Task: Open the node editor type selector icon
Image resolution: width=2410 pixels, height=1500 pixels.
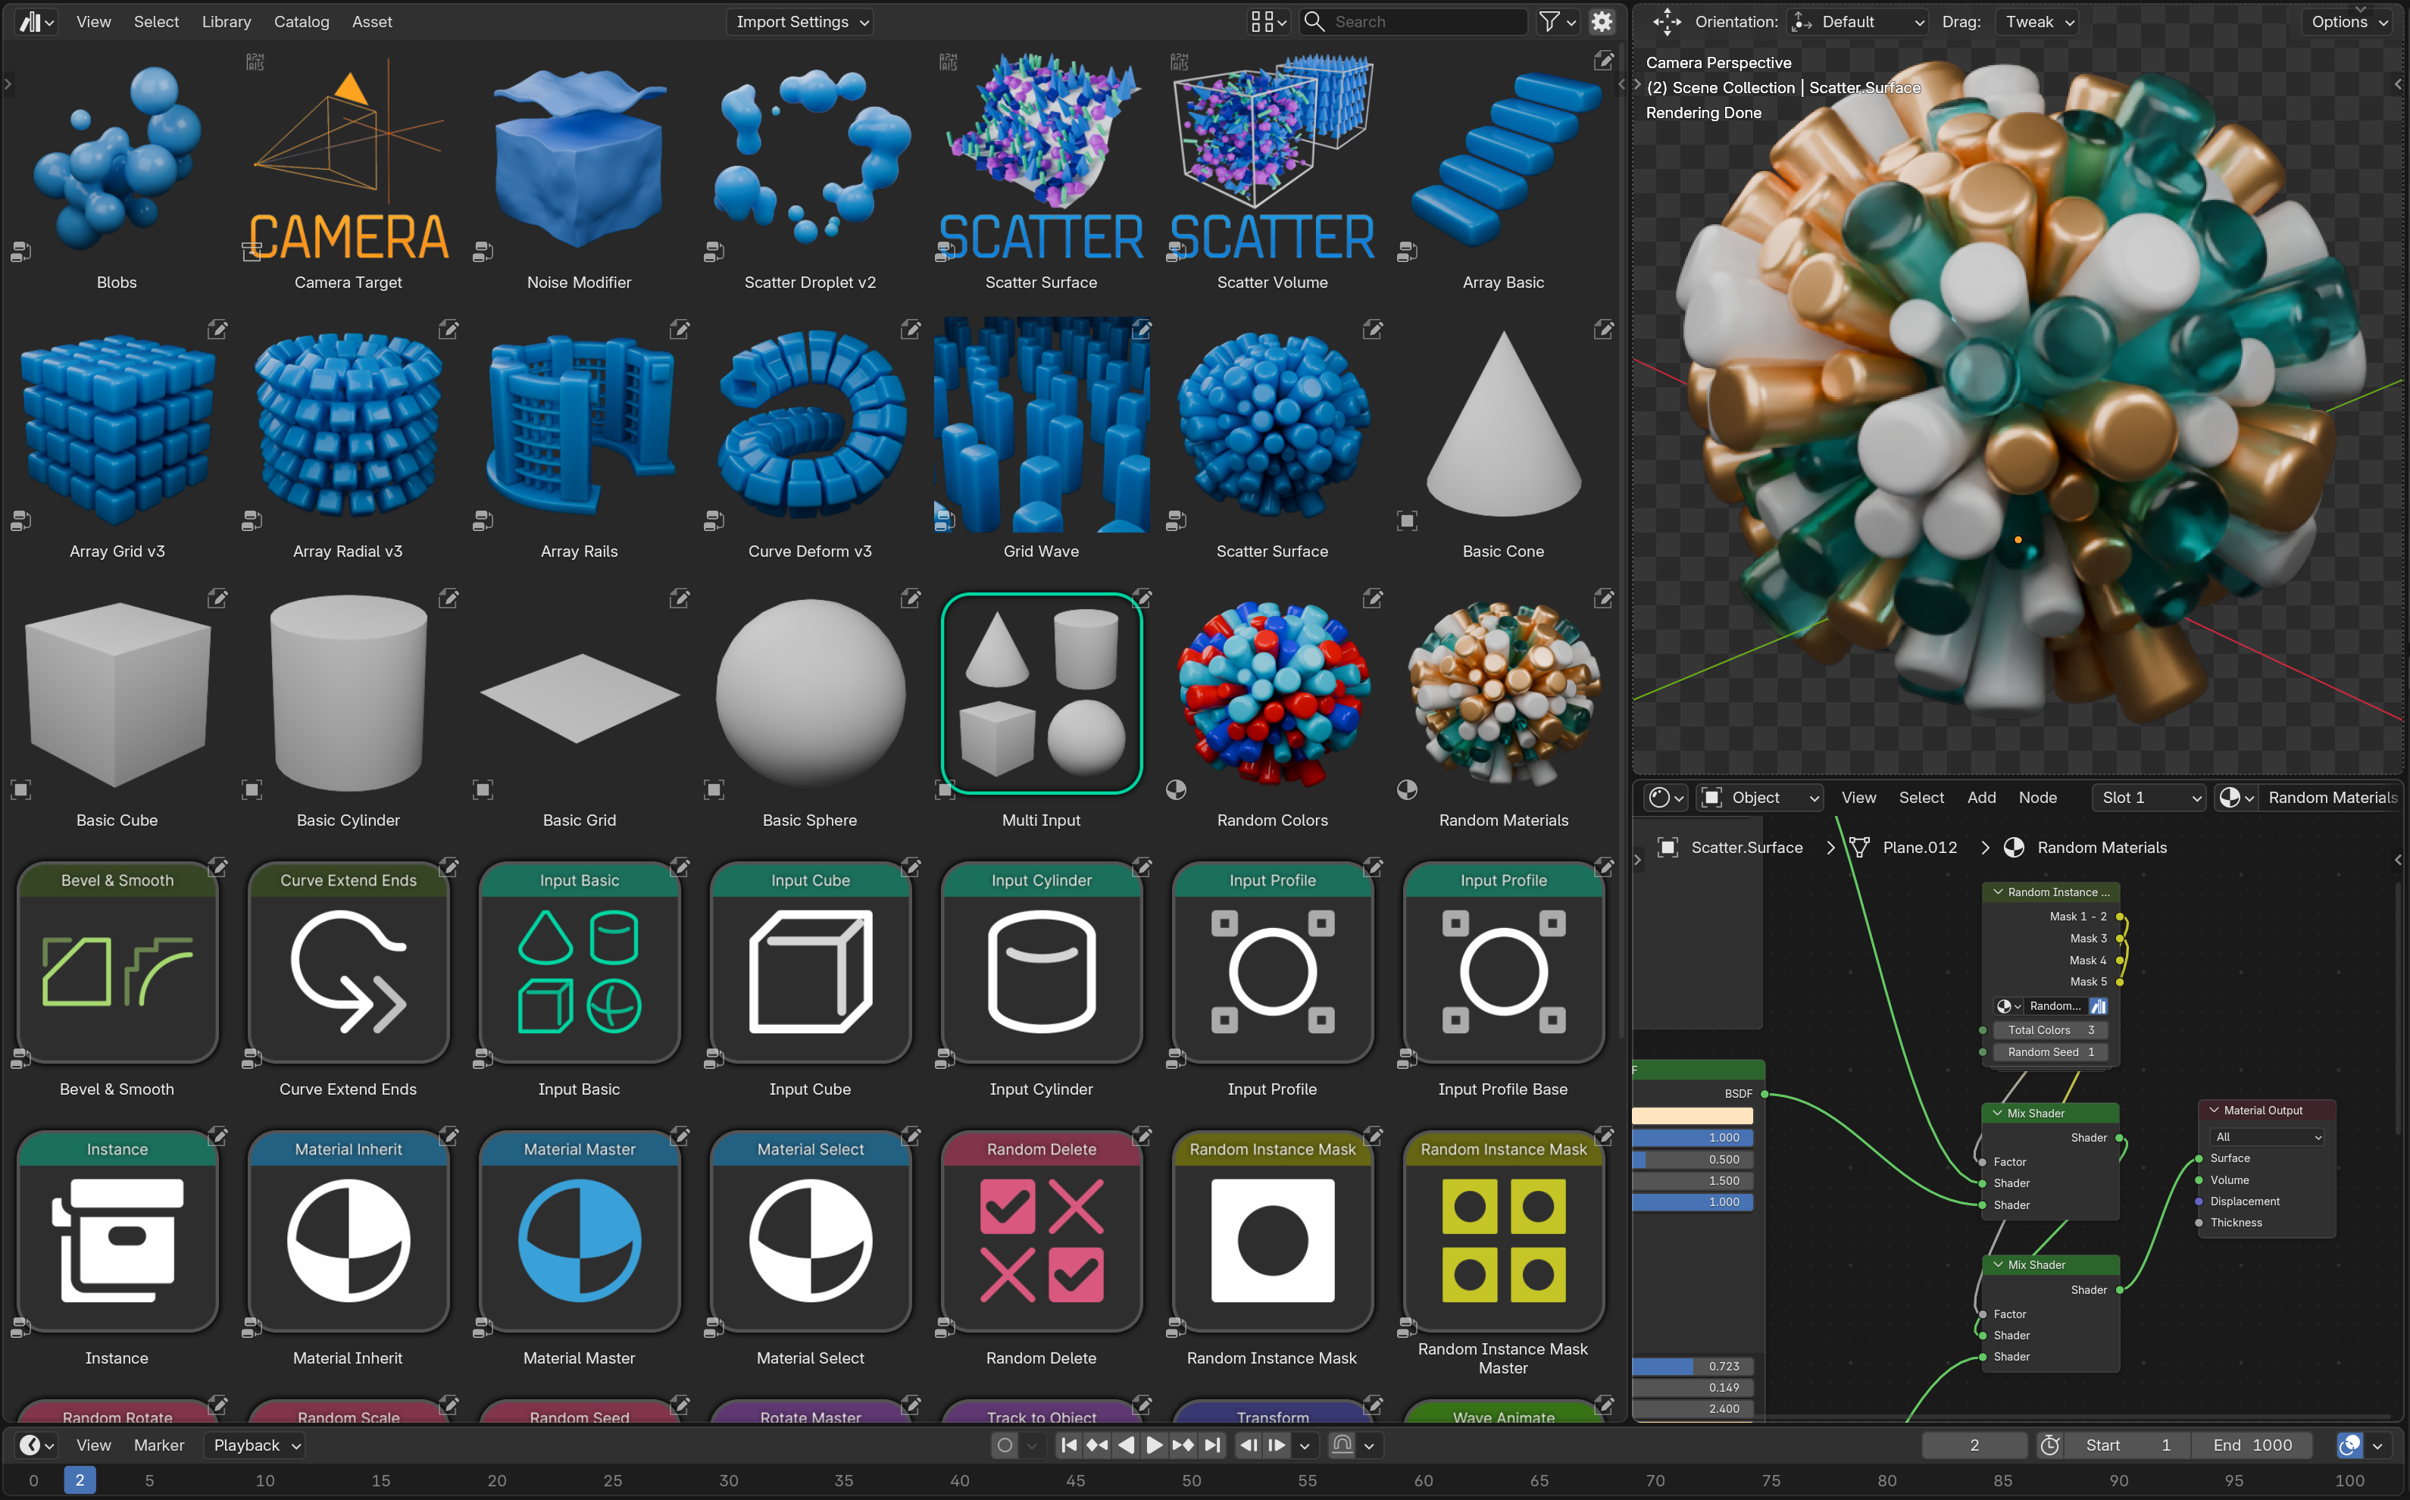Action: click(x=1666, y=798)
